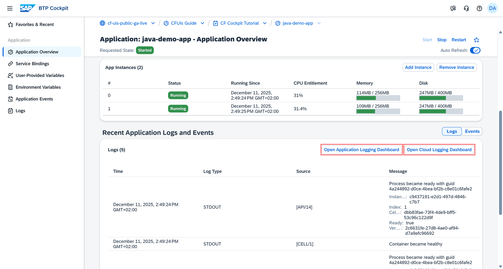Open Cloud Logging Dashboard
This screenshot has width=503, height=269.
tap(439, 149)
